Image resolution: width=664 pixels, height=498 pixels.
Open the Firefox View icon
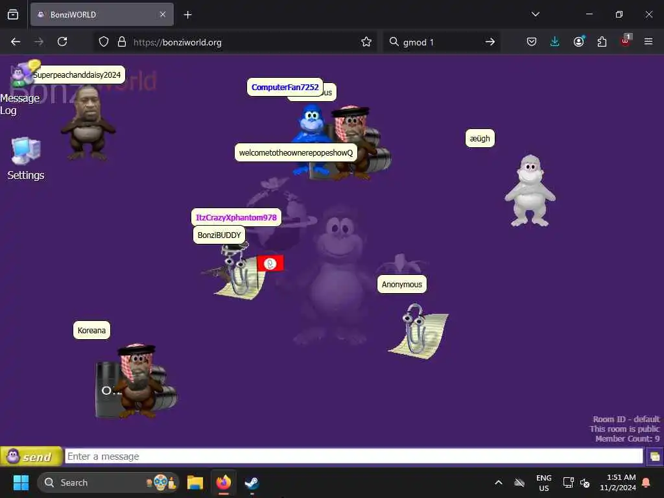[13, 15]
